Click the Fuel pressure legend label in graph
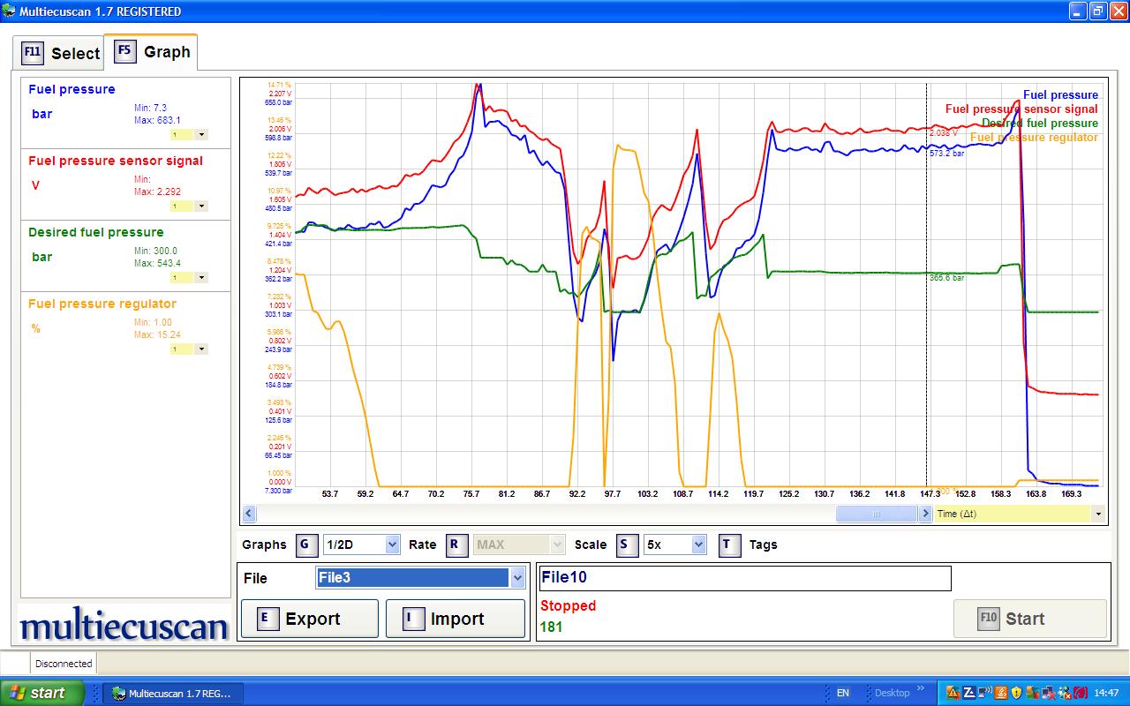The height and width of the screenshot is (706, 1130). [x=1060, y=95]
